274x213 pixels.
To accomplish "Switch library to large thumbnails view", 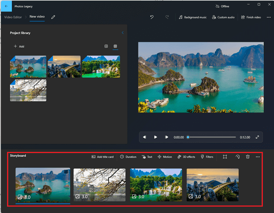I will click(106, 46).
